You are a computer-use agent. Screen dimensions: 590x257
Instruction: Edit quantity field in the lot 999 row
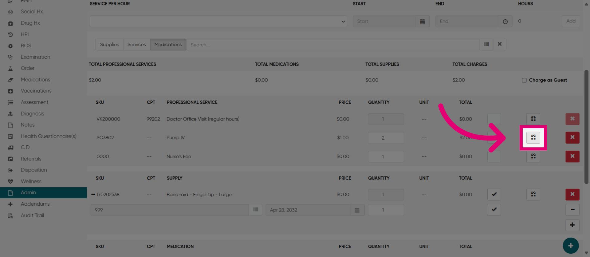tap(386, 210)
